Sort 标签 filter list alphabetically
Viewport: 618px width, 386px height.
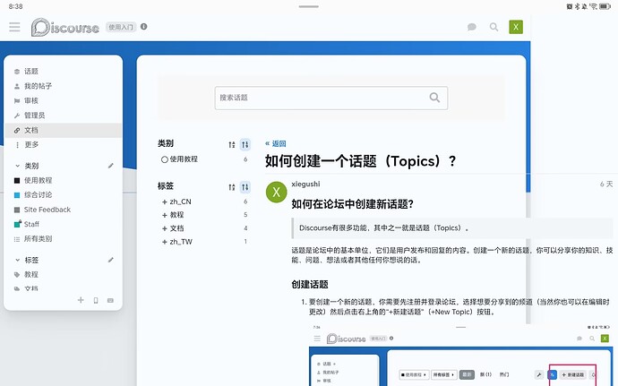232,187
